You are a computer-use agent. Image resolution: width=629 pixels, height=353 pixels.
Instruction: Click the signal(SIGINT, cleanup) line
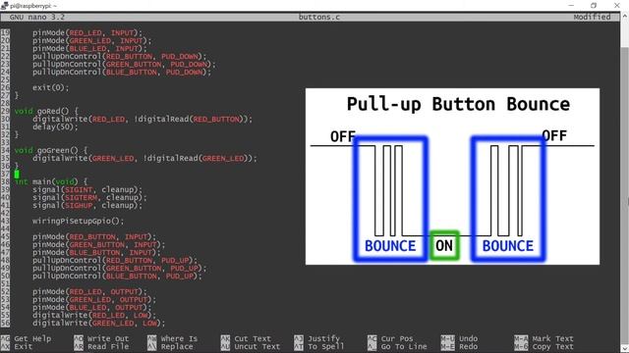[x=87, y=189]
